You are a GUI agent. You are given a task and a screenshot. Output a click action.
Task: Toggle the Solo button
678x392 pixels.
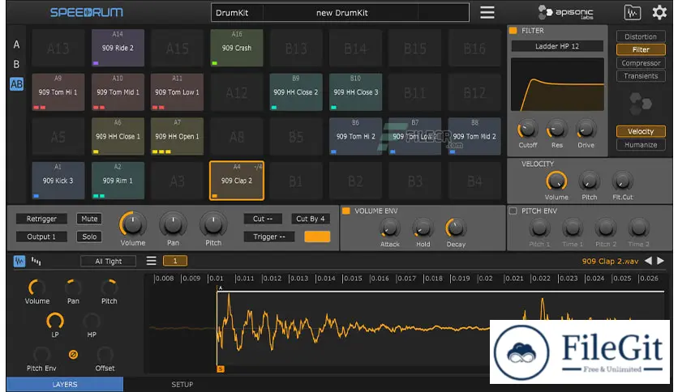89,236
